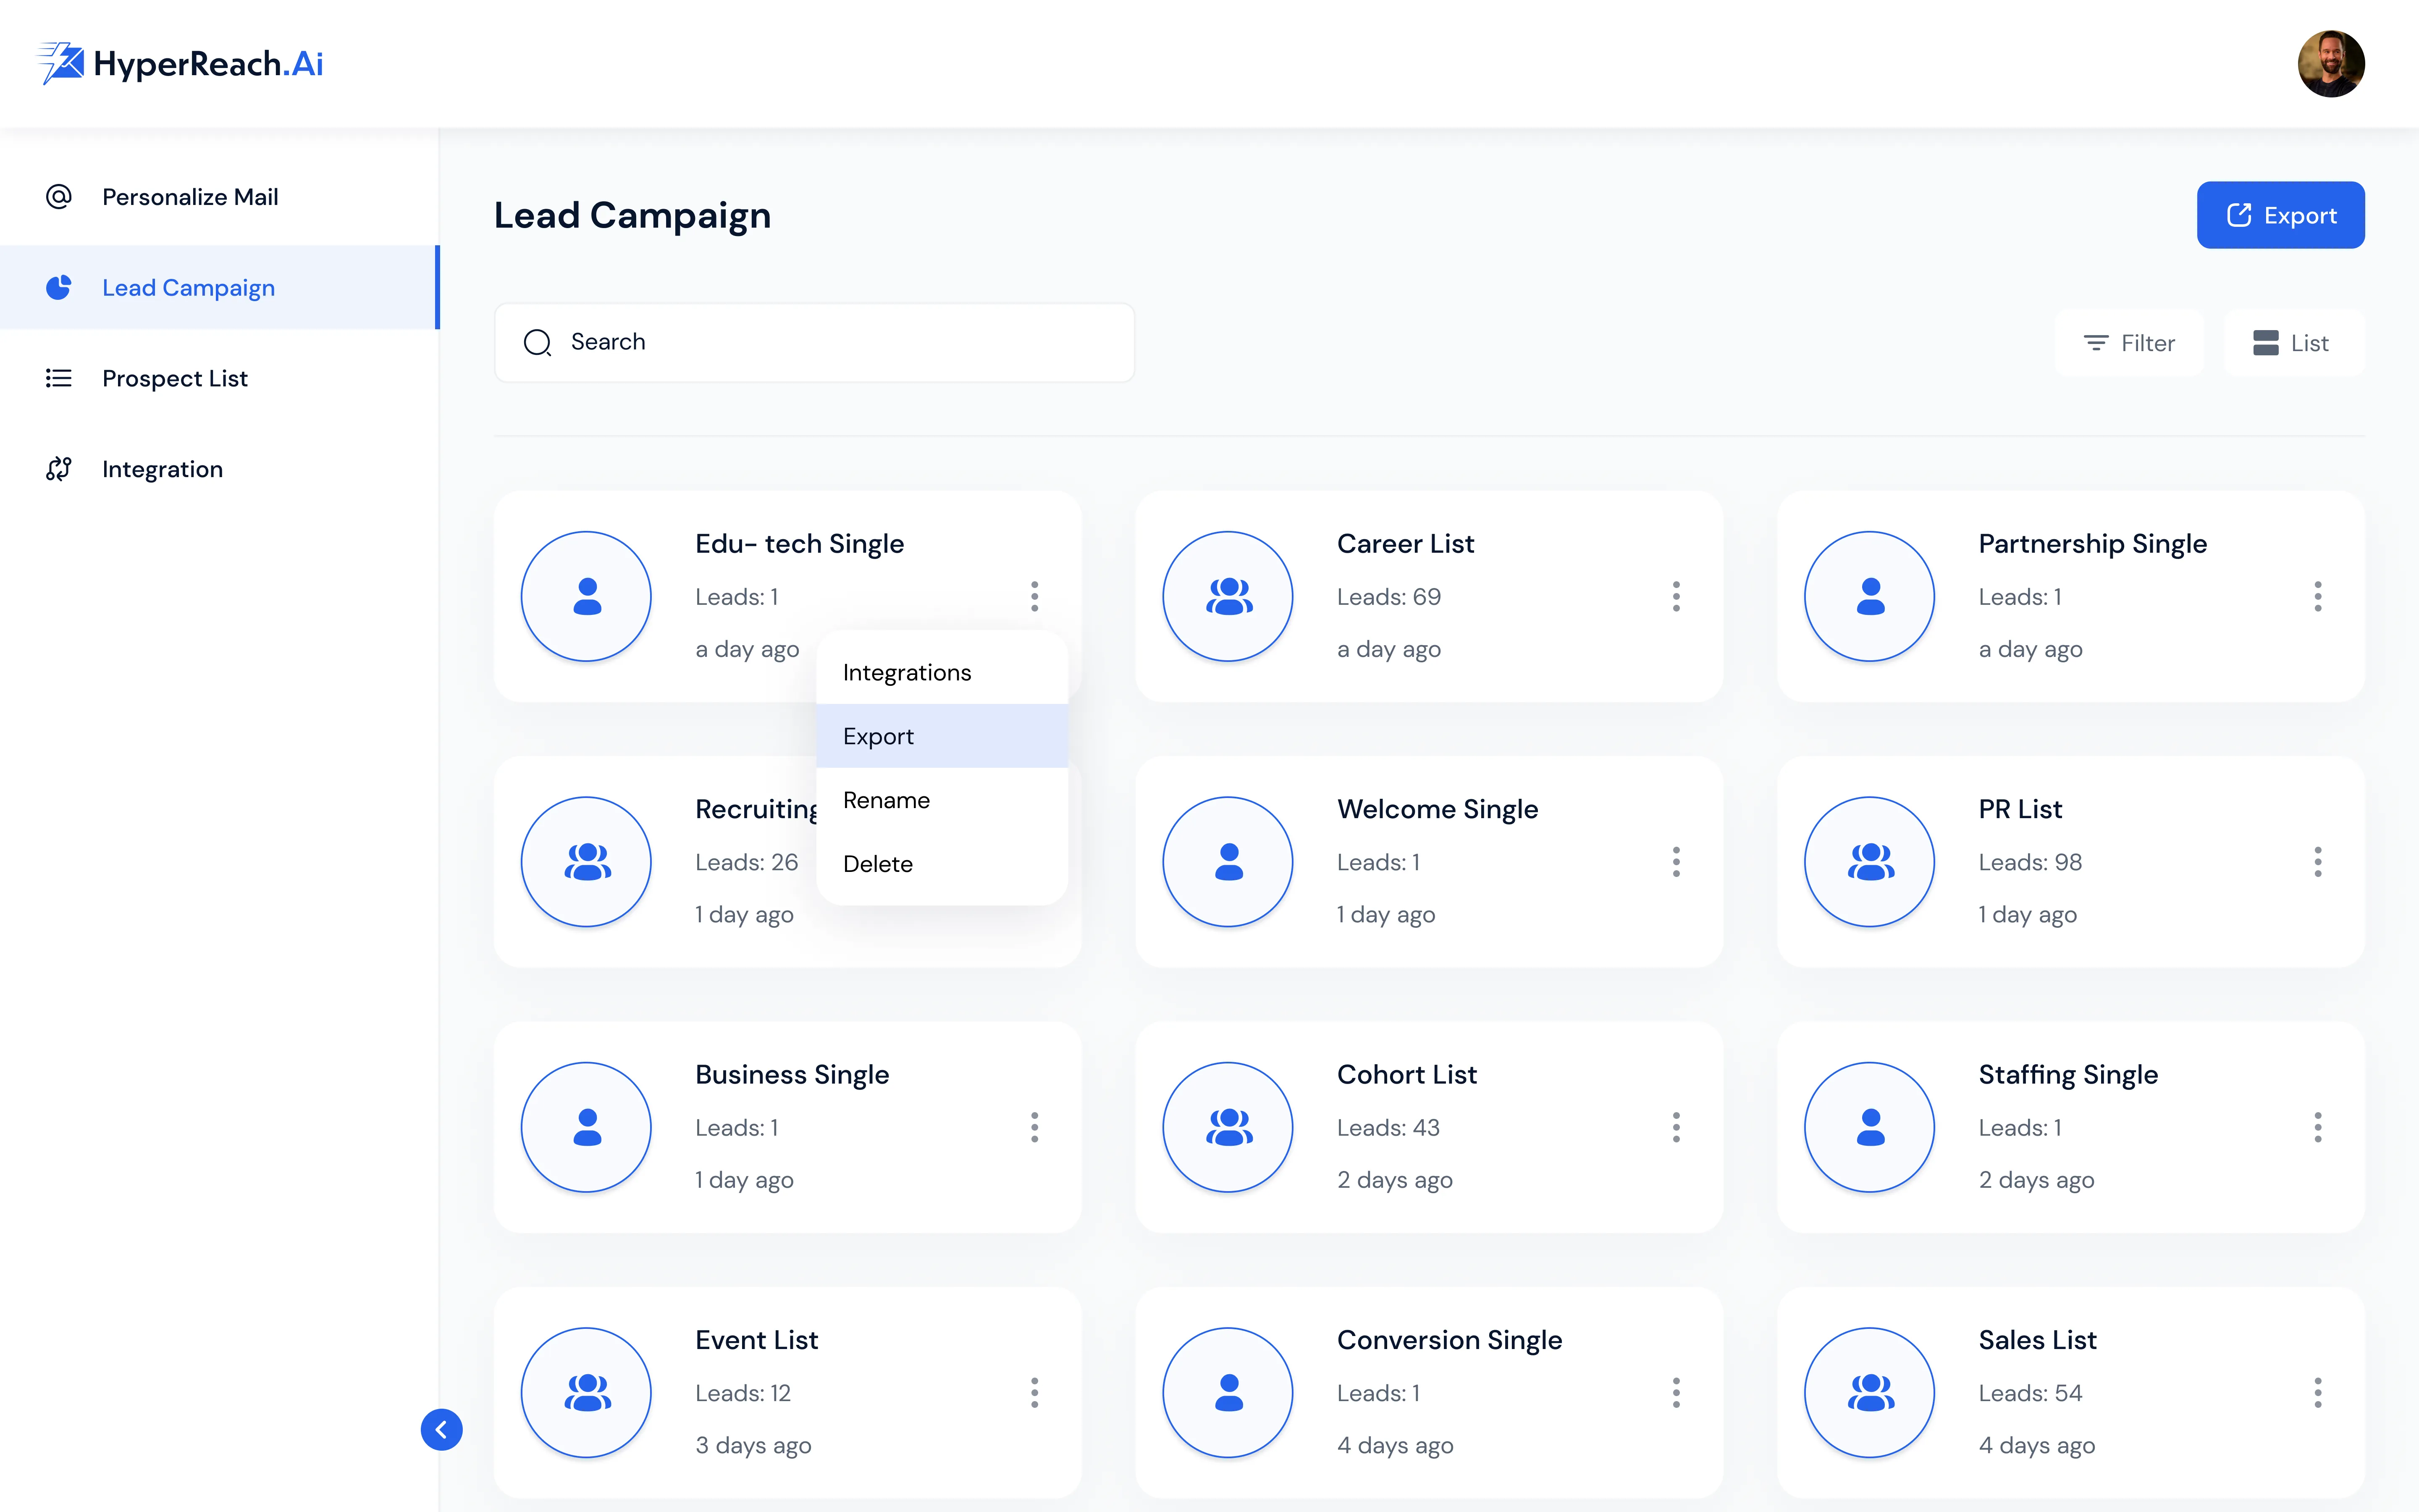Open three-dot menu for Business Single

point(1034,1127)
